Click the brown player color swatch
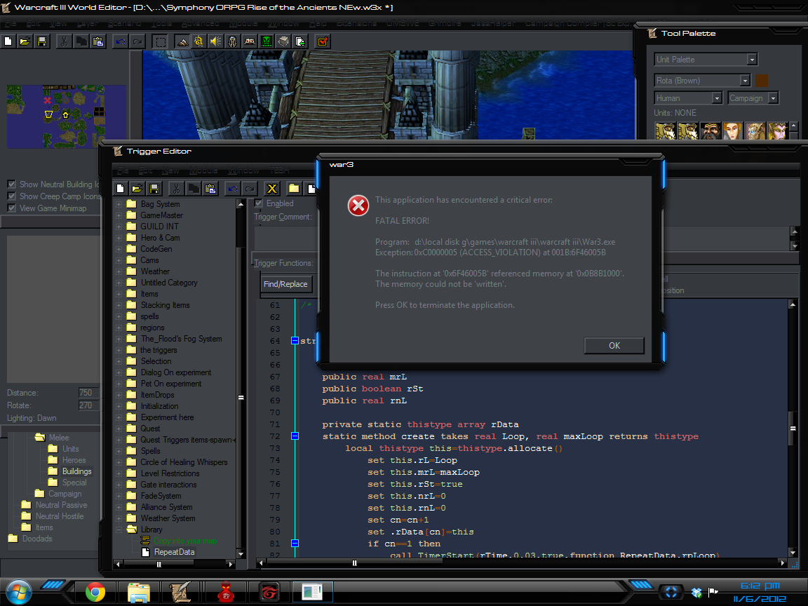 pyautogui.click(x=762, y=81)
